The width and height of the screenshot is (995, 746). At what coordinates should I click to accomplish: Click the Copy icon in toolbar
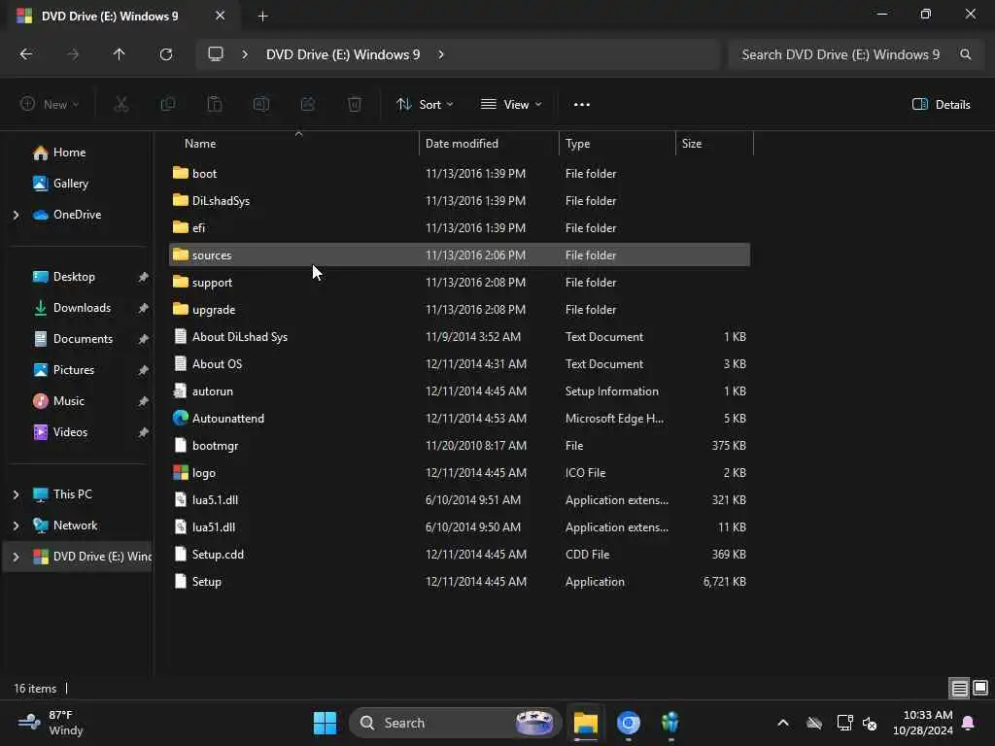[168, 105]
